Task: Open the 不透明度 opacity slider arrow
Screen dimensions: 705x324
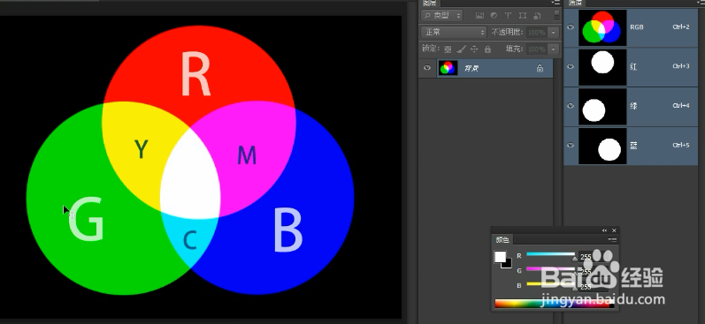Action: pyautogui.click(x=554, y=33)
